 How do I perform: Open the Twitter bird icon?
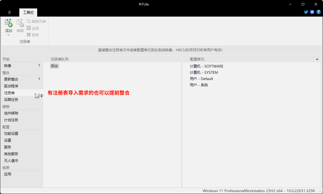pyautogui.click(x=306, y=12)
